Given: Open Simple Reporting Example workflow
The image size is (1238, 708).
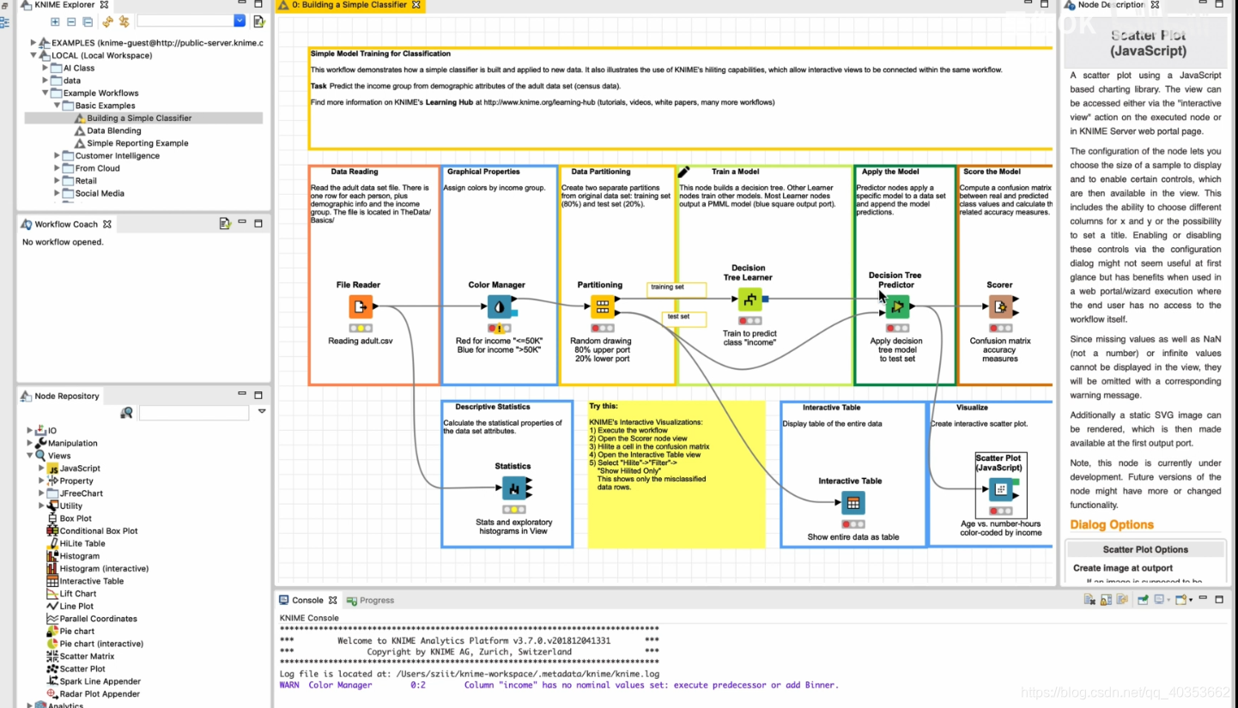Looking at the screenshot, I should point(131,143).
